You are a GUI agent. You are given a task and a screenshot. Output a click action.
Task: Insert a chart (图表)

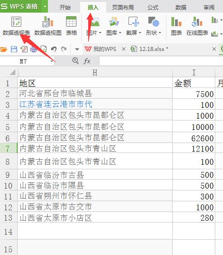[x=176, y=26]
